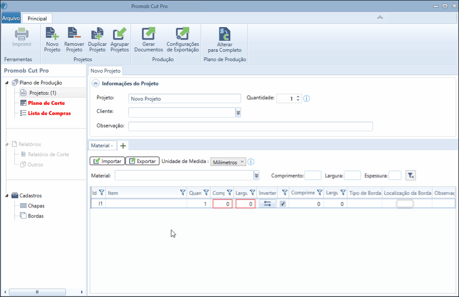Open Plano de Corte in the tree
Viewport: 459px width, 297px height.
46,103
